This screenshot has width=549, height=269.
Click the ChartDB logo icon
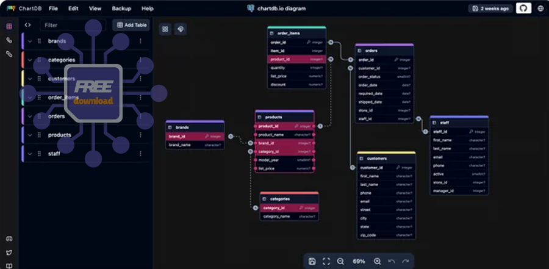click(11, 9)
